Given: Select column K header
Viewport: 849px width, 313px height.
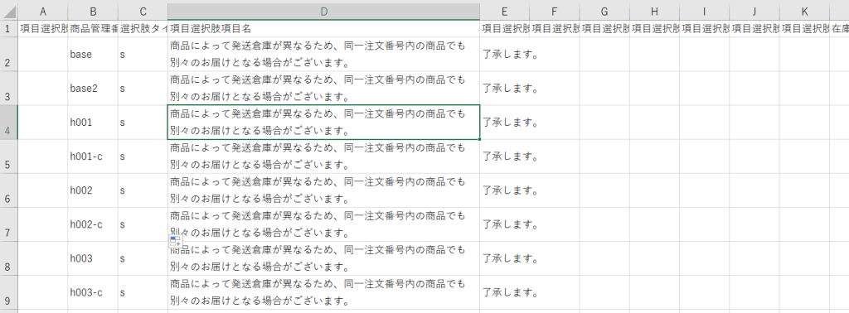Looking at the screenshot, I should coord(804,12).
